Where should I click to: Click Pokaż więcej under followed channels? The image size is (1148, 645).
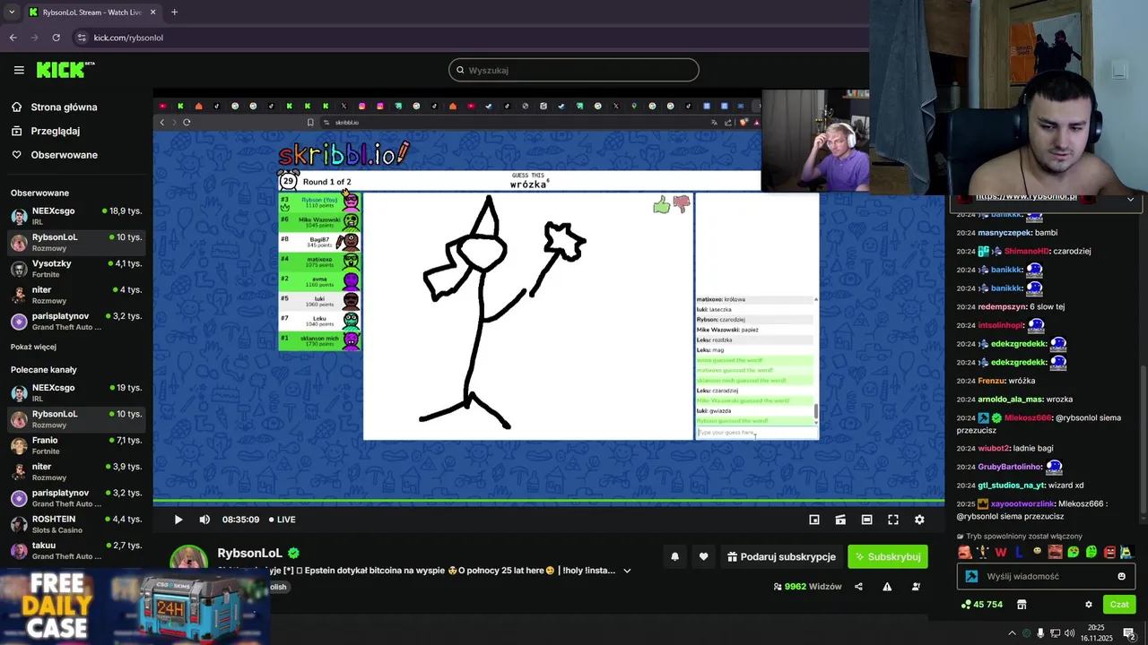coord(33,347)
